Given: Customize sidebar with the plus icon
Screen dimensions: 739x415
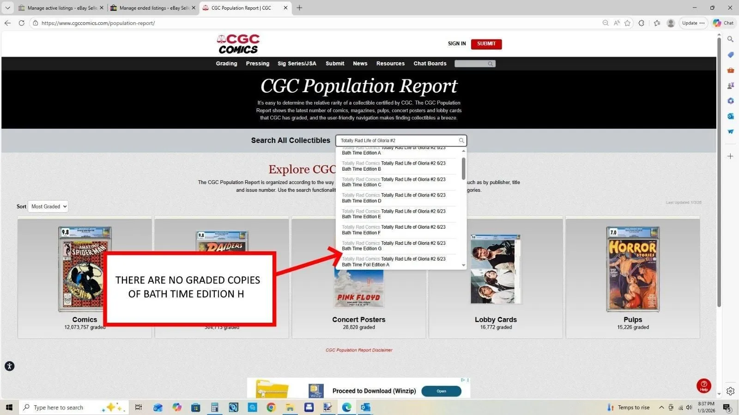Looking at the screenshot, I should pos(730,156).
